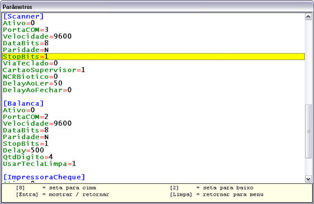Viewport: 314px width, 204px height.
Task: Select the PortaCOM=3 line
Action: pos(26,30)
